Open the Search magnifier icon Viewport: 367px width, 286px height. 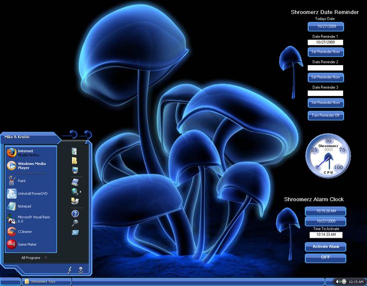75,223
